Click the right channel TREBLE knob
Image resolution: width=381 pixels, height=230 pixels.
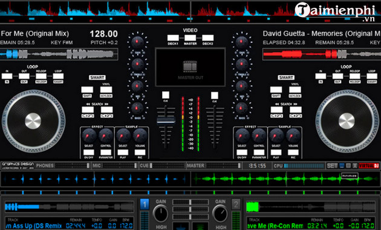tap(241, 64)
